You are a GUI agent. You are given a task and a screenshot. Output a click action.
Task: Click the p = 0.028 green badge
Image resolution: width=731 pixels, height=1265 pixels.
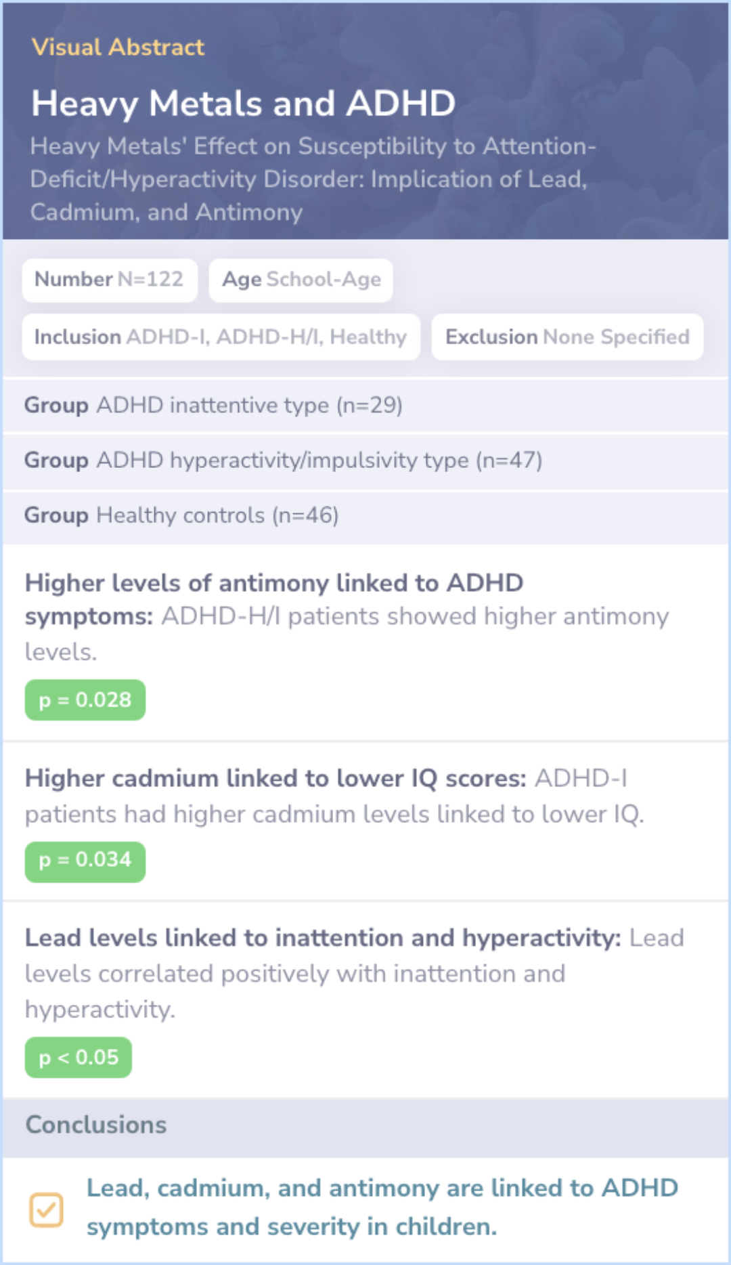click(85, 700)
